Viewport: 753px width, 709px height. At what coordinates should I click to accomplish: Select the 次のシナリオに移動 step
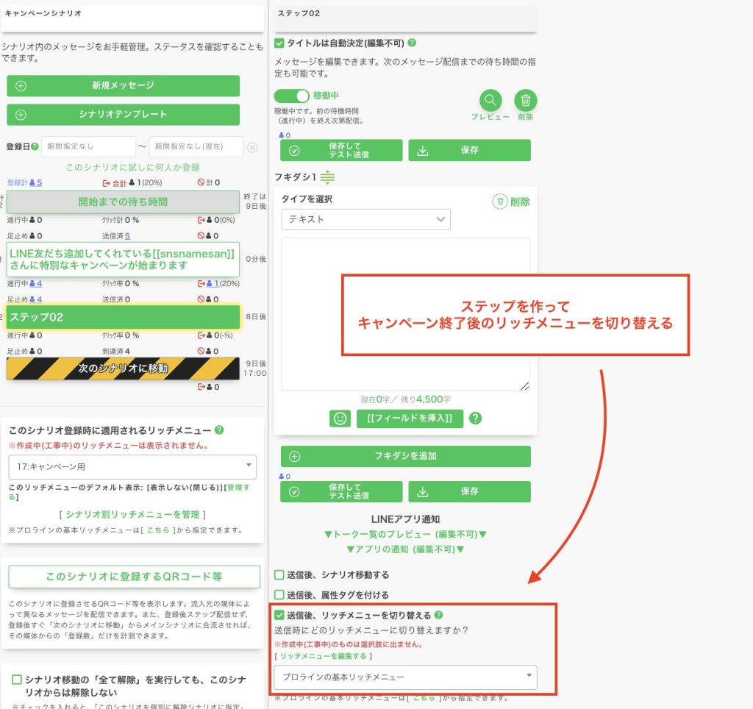(x=123, y=368)
